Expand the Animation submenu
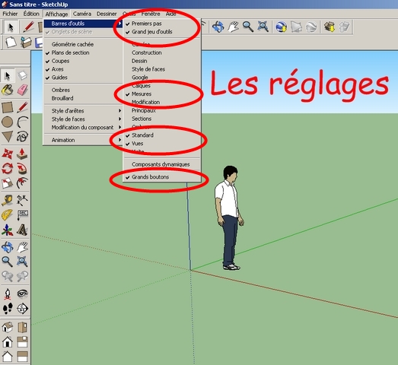The width and height of the screenshot is (398, 365). 83,140
